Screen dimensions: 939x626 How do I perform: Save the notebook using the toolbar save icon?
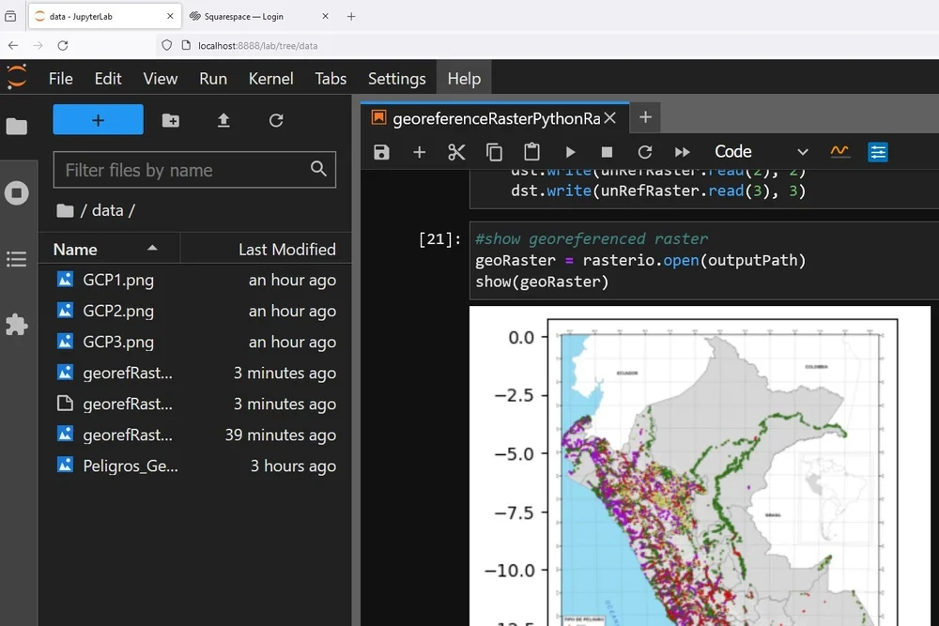381,151
